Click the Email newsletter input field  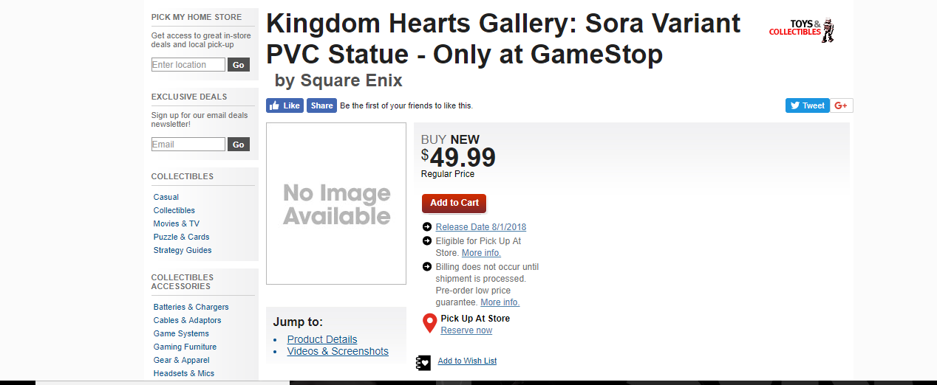(x=188, y=145)
